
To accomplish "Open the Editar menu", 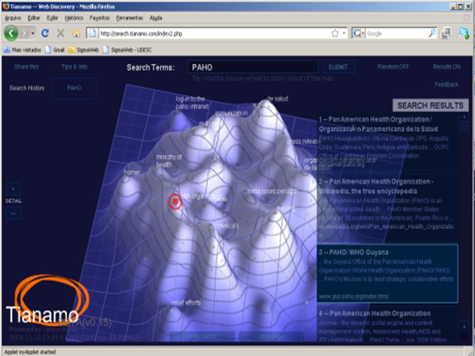I will coord(34,18).
